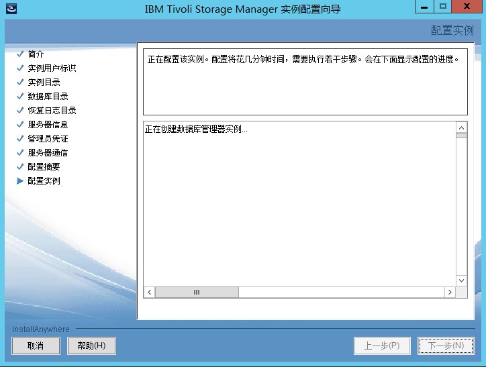Close the wizard with X button
Image resolution: width=486 pixels, height=367 pixels.
(x=467, y=7)
